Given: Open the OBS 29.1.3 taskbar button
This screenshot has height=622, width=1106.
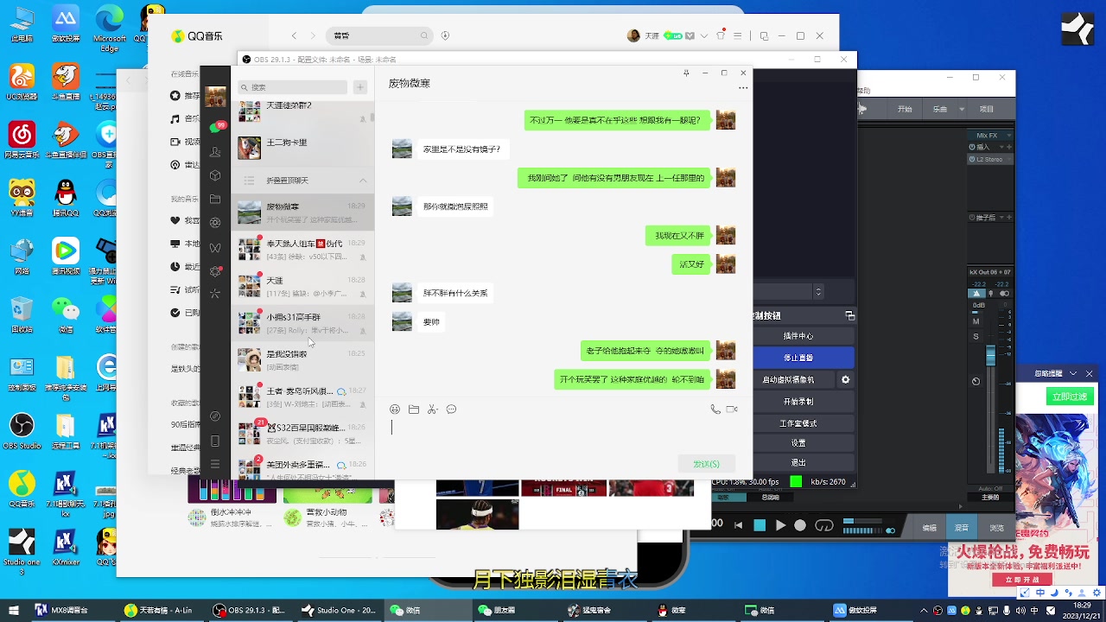Looking at the screenshot, I should (x=251, y=610).
